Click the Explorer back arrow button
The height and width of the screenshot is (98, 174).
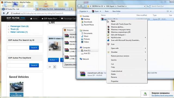79,6
